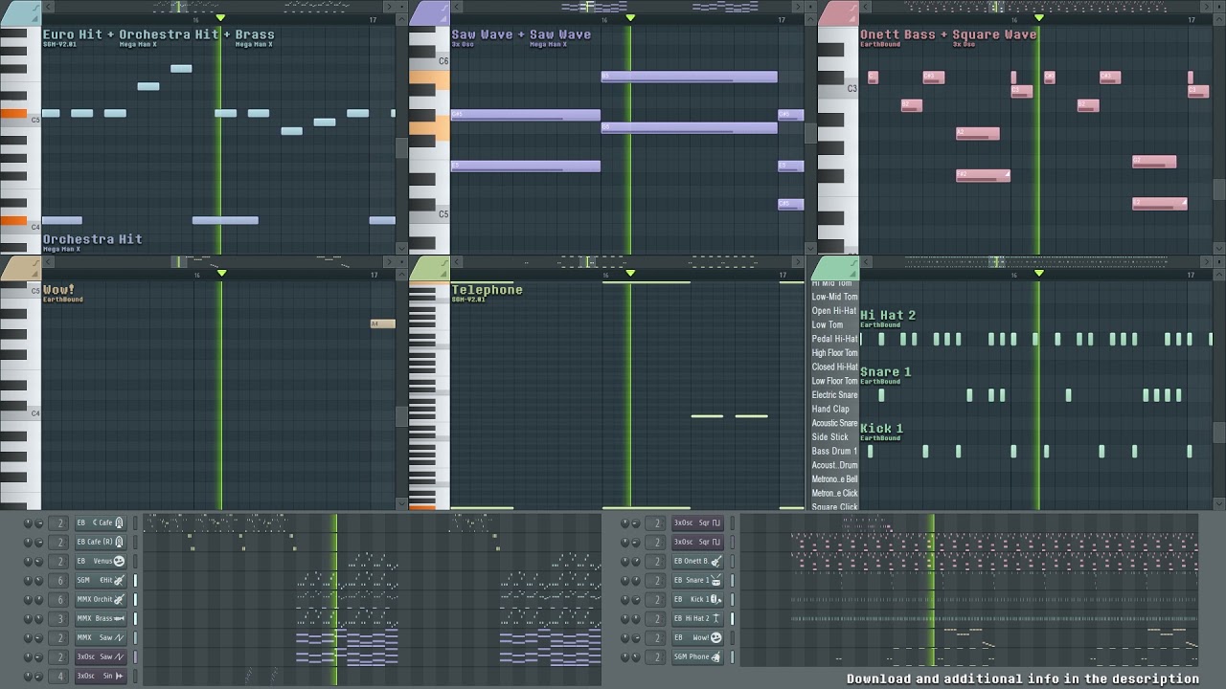Select the second 3xOsc Sqr channel icon

pos(715,542)
